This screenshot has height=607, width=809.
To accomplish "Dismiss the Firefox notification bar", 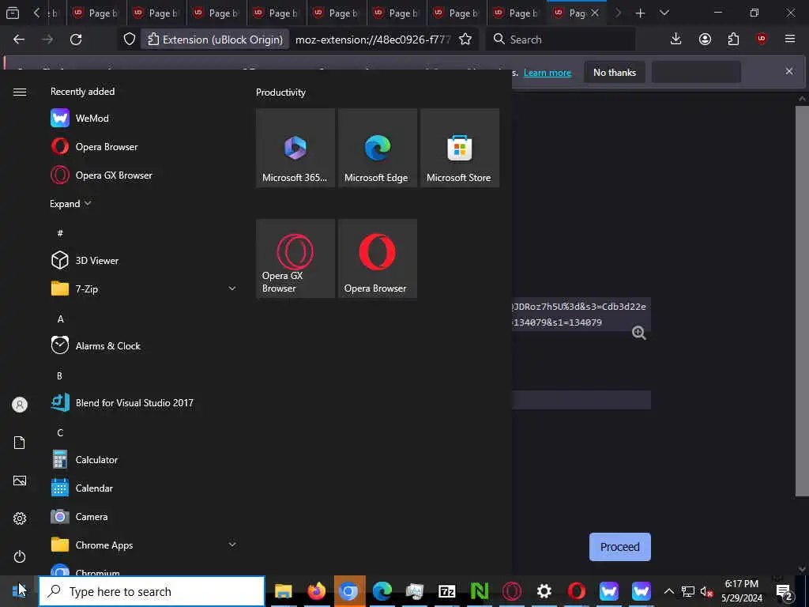I will coord(789,71).
